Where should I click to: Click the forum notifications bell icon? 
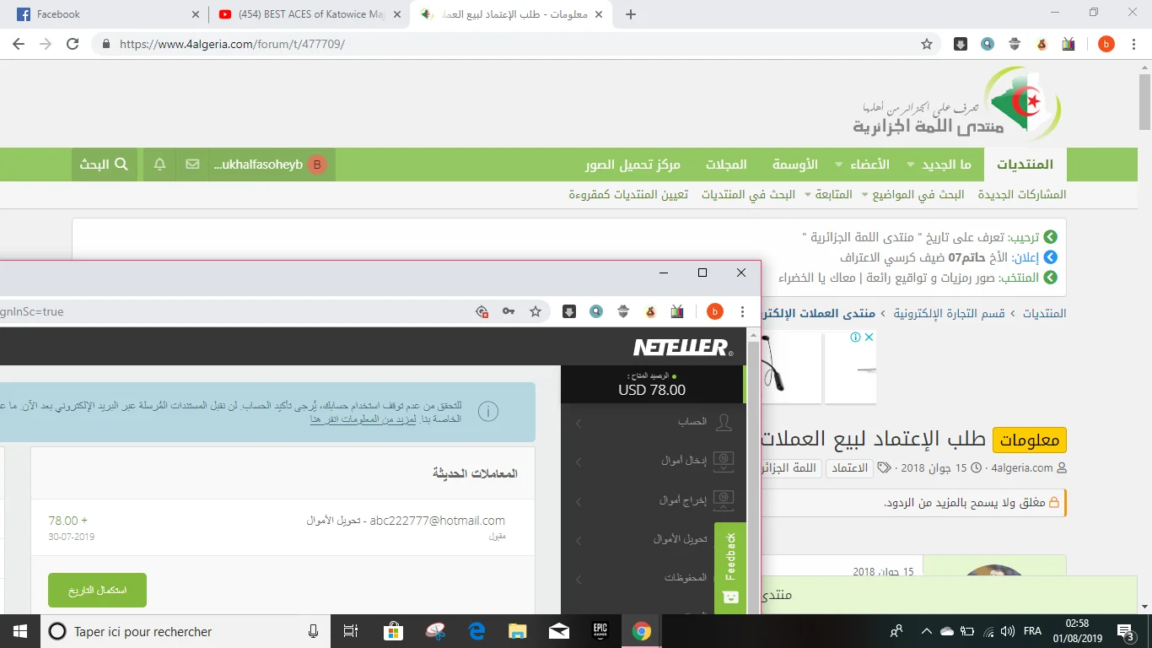pos(159,165)
